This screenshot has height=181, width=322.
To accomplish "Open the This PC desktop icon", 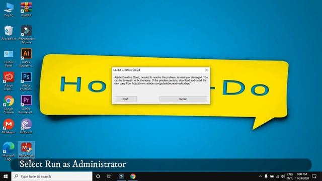I will (9, 10).
